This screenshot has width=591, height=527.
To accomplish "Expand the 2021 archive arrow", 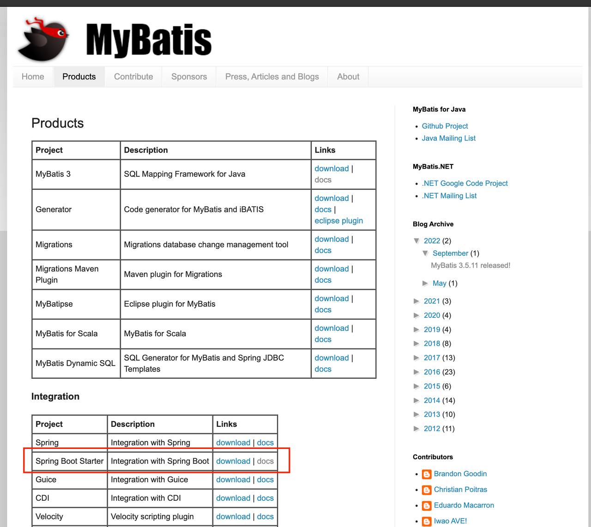I will 417,301.
